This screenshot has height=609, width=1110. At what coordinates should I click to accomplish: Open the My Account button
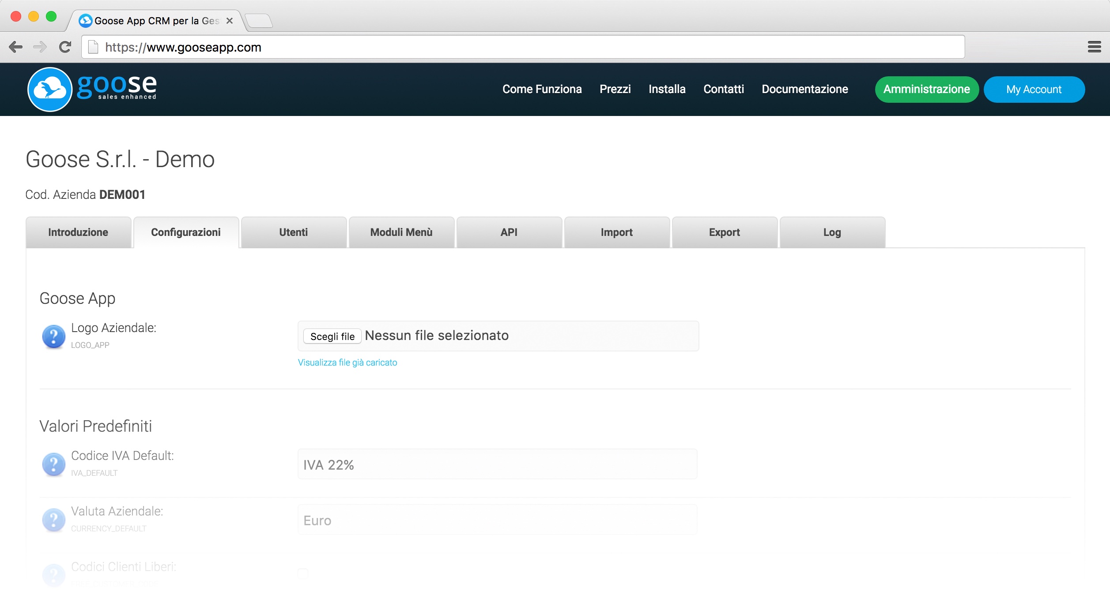pos(1034,90)
